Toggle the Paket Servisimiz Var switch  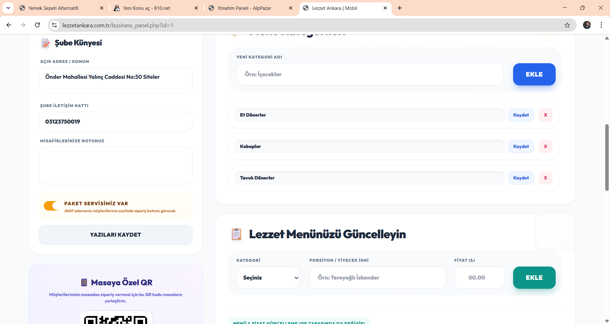coord(51,206)
